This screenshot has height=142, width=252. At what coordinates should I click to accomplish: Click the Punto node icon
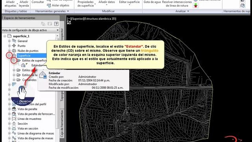point(14,46)
